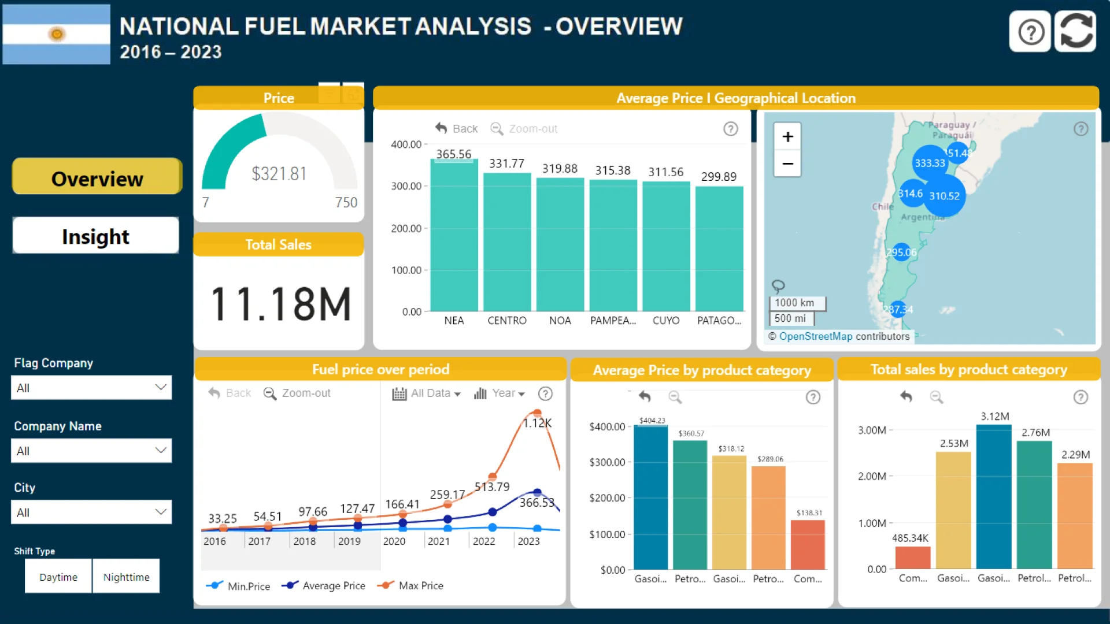This screenshot has height=624, width=1110.
Task: Click Back in Fuel price over period chart
Action: tap(230, 393)
